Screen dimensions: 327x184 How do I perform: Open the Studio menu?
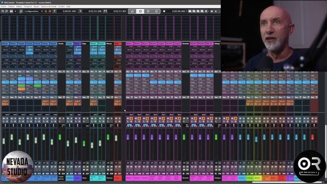[x=36, y=7]
